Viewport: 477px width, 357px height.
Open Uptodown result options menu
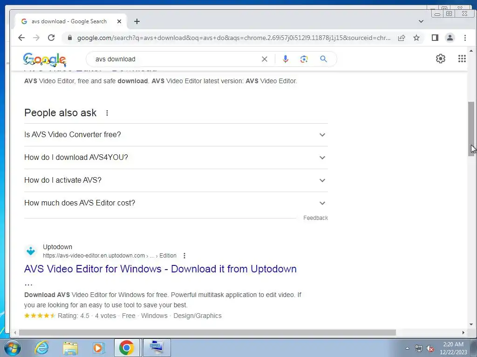click(184, 256)
